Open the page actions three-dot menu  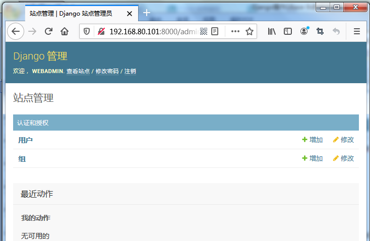pos(235,31)
